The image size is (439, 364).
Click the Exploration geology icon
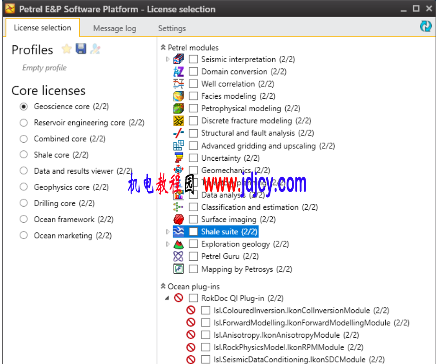(178, 244)
